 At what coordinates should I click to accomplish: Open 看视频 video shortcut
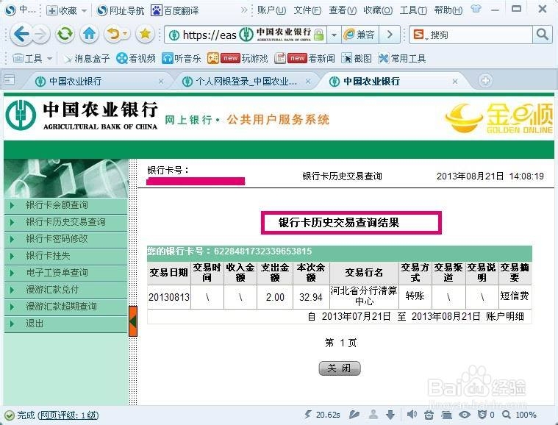click(136, 58)
